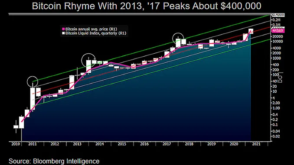Image resolution: width=294 pixels, height=165 pixels.
Task: Click the pink 44369 price label
Action: click(x=278, y=31)
